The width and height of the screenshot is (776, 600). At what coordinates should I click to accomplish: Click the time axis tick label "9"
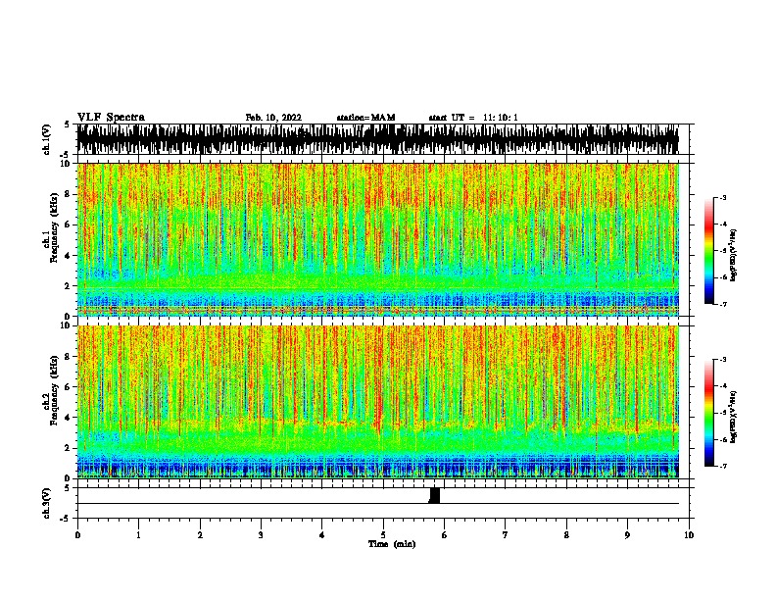pyautogui.click(x=627, y=535)
